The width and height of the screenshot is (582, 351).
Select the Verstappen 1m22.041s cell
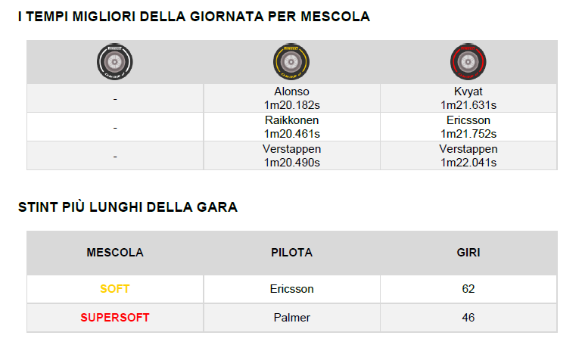point(468,156)
